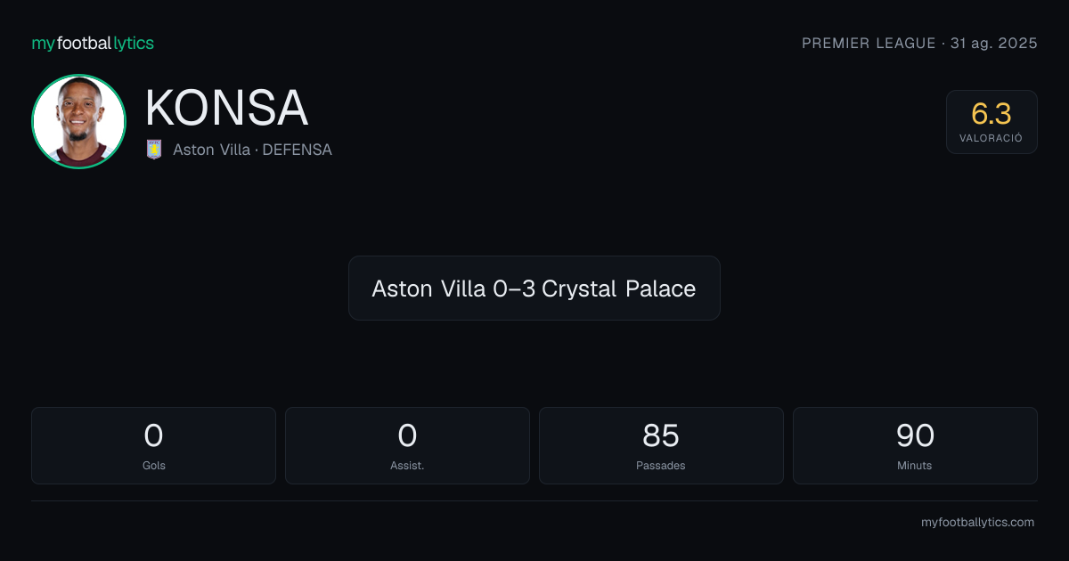Click the VALORACIÓ label

[x=991, y=139]
